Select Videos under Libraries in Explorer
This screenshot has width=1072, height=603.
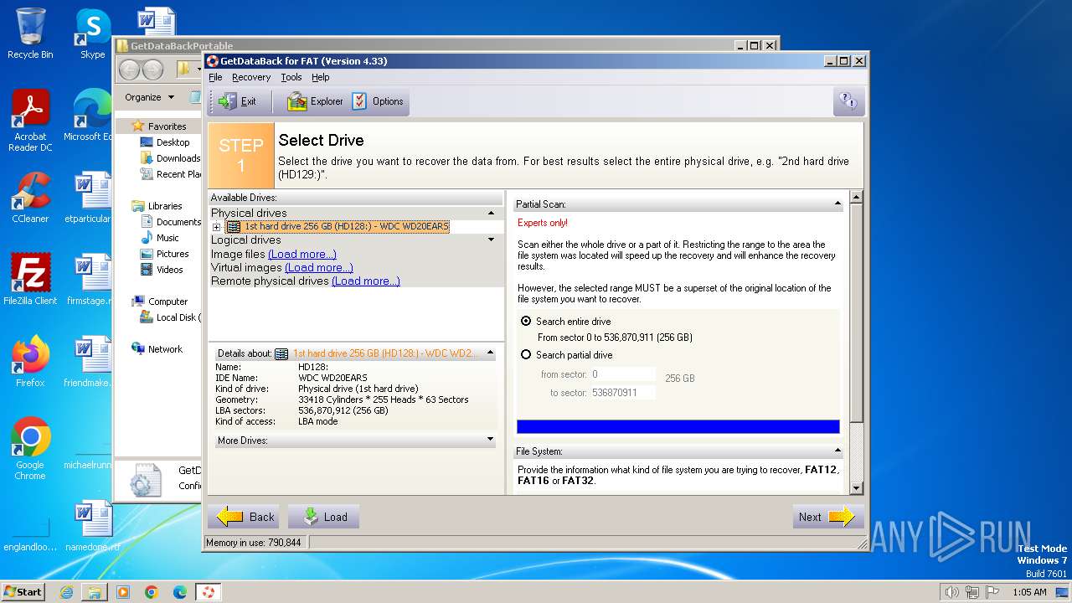point(169,270)
